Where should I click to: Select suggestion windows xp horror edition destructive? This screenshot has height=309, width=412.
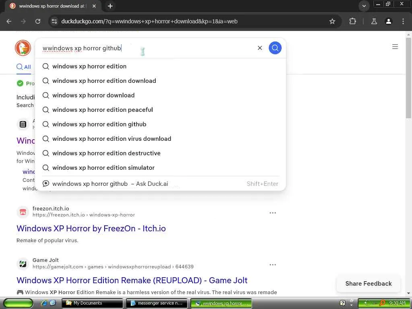tap(160, 153)
